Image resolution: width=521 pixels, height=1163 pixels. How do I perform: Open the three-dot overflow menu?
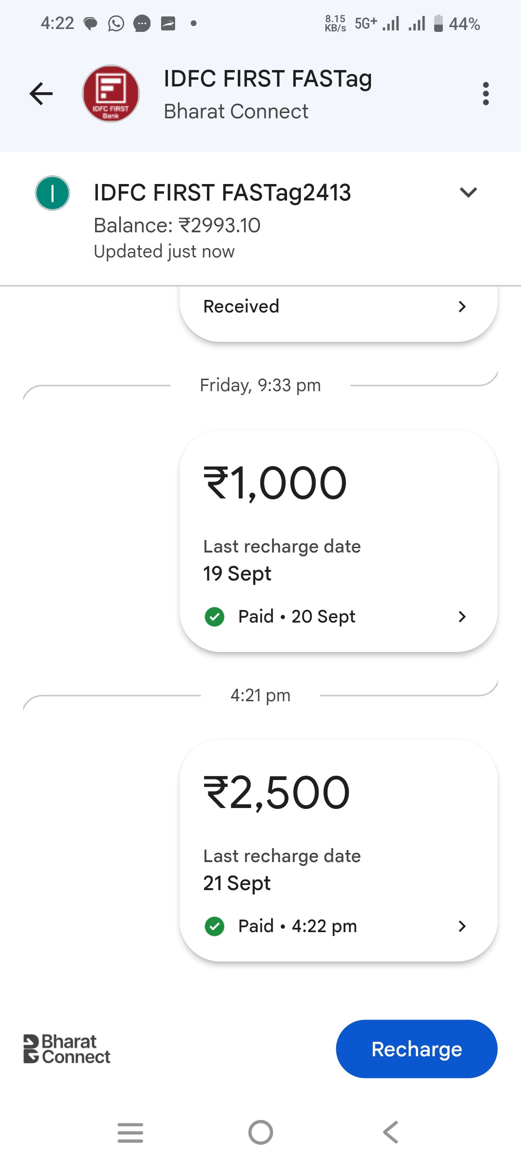pyautogui.click(x=485, y=94)
